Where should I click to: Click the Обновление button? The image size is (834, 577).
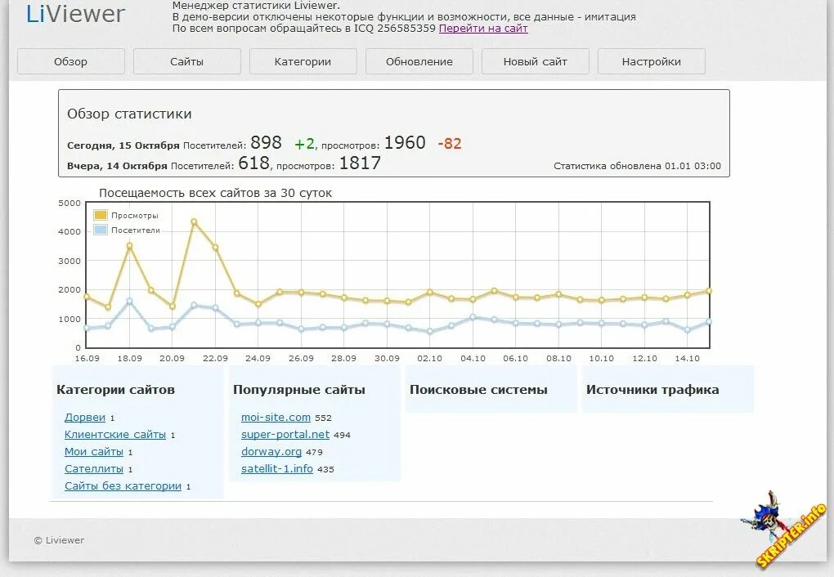click(419, 60)
